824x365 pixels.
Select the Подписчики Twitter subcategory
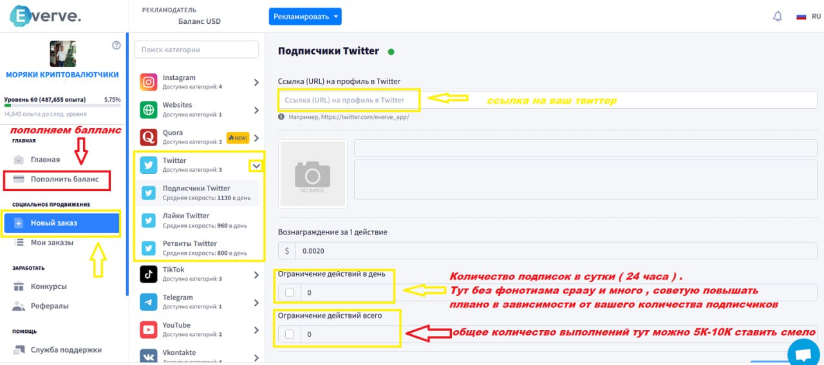coord(199,192)
